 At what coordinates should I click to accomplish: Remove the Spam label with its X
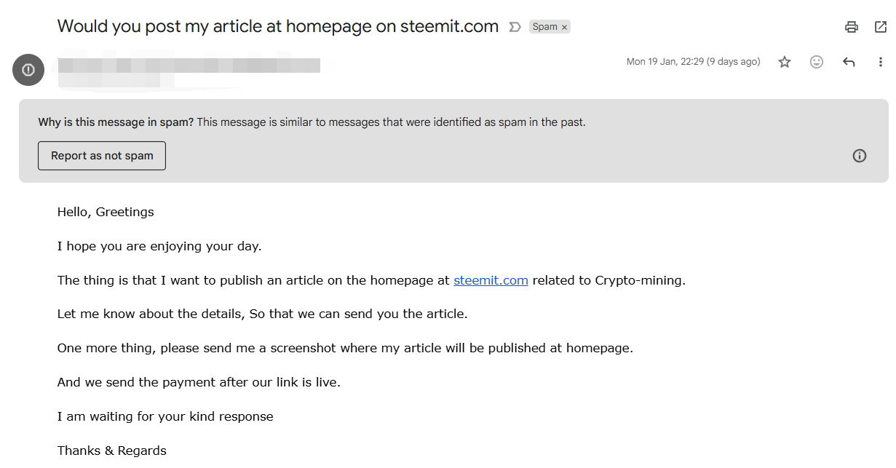pos(564,27)
